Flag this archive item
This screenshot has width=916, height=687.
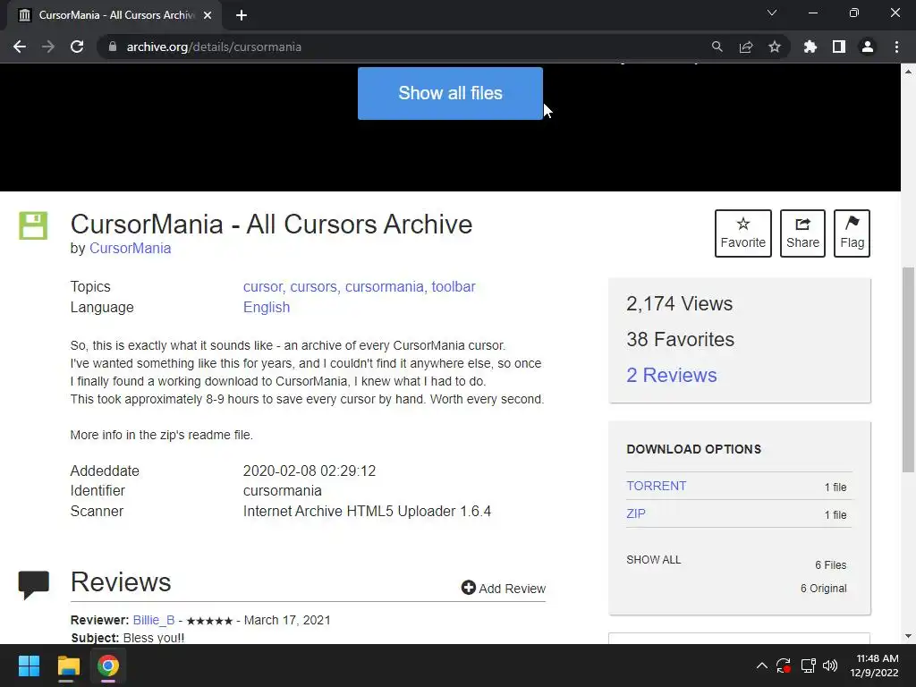(x=852, y=233)
